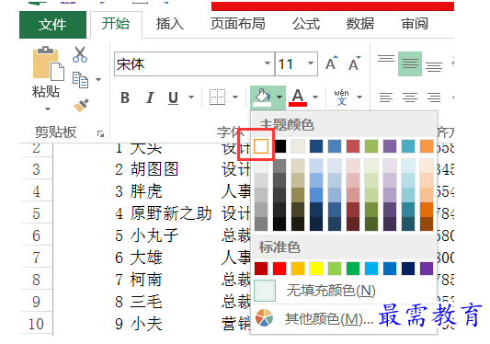Open the Paste options arrow
The width and height of the screenshot is (490, 344).
(x=48, y=109)
